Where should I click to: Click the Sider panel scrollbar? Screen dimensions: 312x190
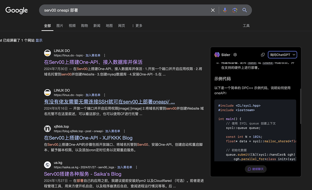pos(300,106)
